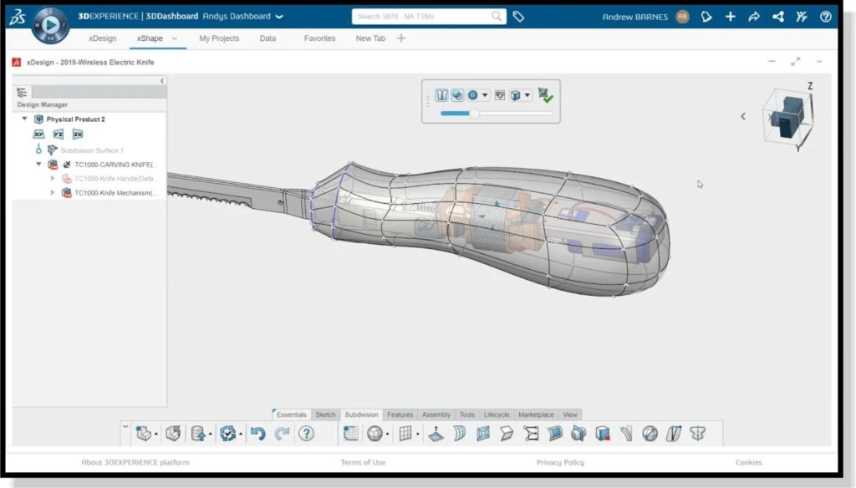Screen dimensions: 856x488
Task: Switch to the Features toolbar tab
Action: click(400, 414)
